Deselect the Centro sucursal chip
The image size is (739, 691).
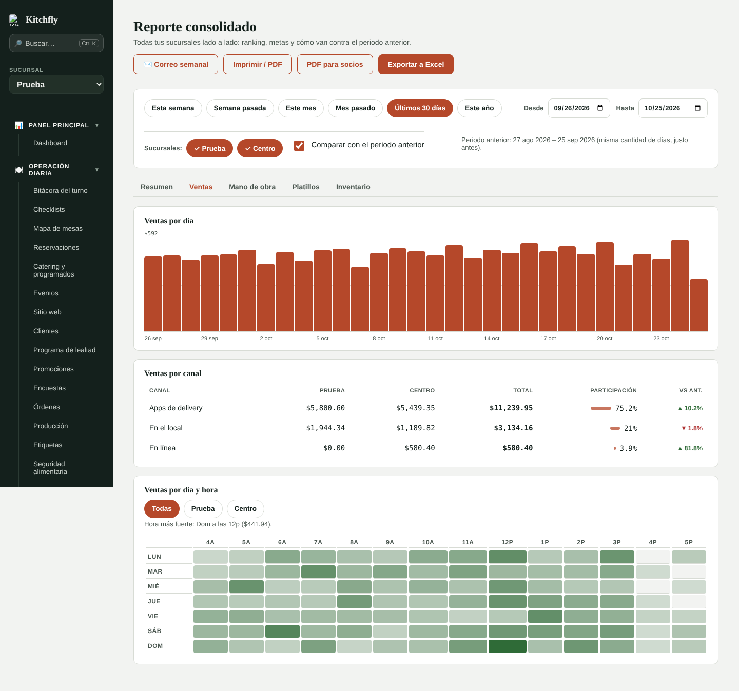coord(260,148)
